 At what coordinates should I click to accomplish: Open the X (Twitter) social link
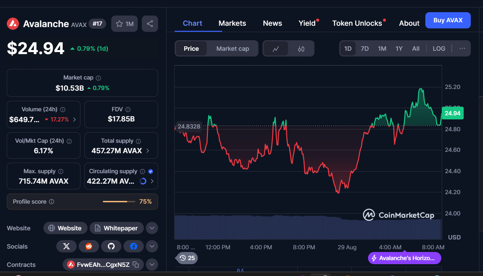click(x=66, y=246)
